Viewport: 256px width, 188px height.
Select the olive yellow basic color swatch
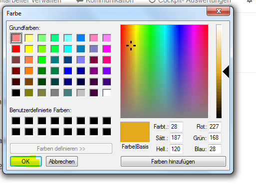coord(29,93)
